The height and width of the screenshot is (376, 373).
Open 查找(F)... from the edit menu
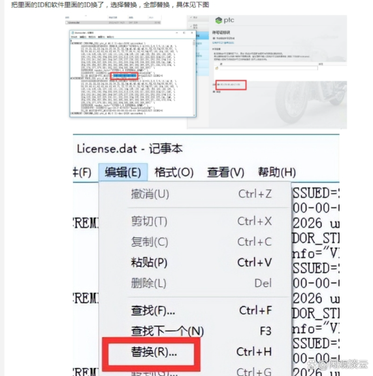click(x=195, y=311)
